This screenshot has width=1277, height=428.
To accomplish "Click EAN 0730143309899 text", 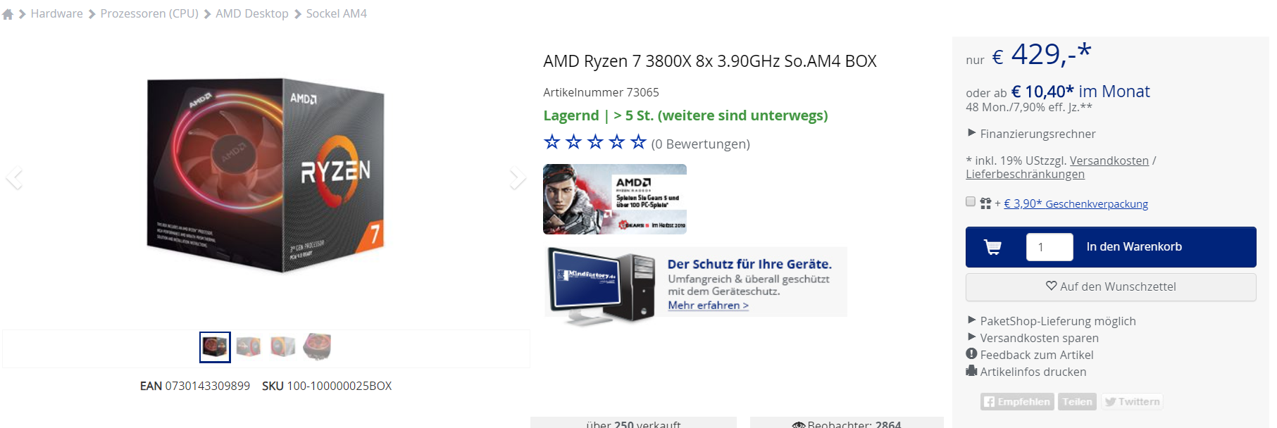I will tap(195, 386).
